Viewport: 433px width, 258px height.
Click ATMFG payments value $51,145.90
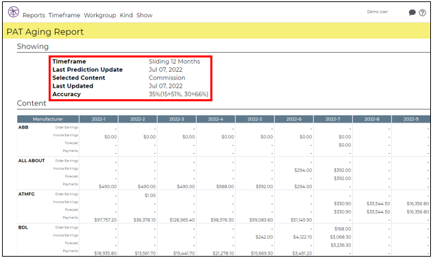tap(301, 220)
